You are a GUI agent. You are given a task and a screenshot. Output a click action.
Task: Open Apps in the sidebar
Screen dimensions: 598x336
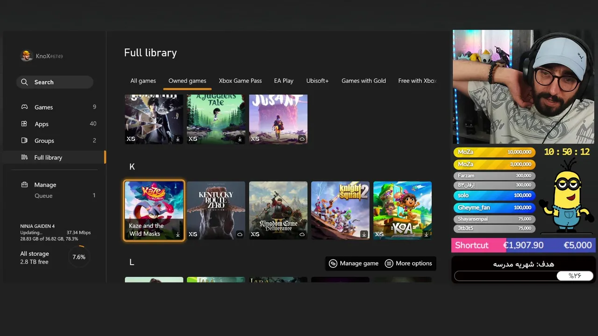[55, 124]
